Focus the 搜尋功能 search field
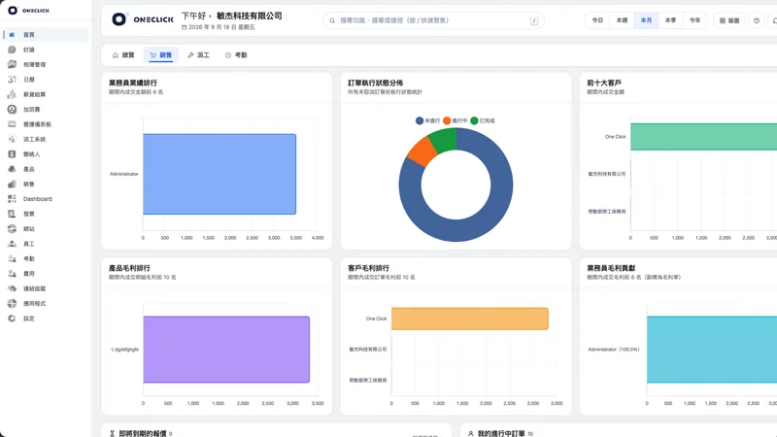Viewport: 777px width, 437px height. pos(433,20)
